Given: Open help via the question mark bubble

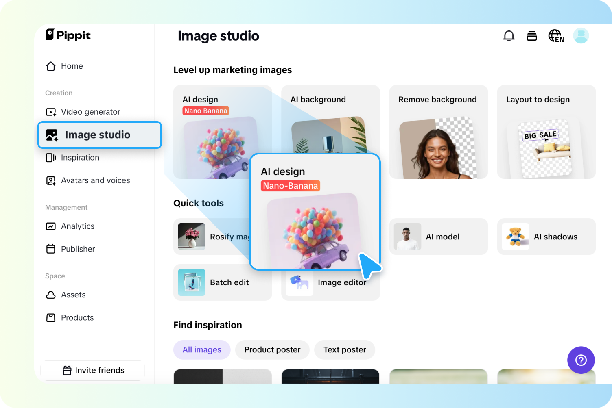Looking at the screenshot, I should pyautogui.click(x=581, y=360).
